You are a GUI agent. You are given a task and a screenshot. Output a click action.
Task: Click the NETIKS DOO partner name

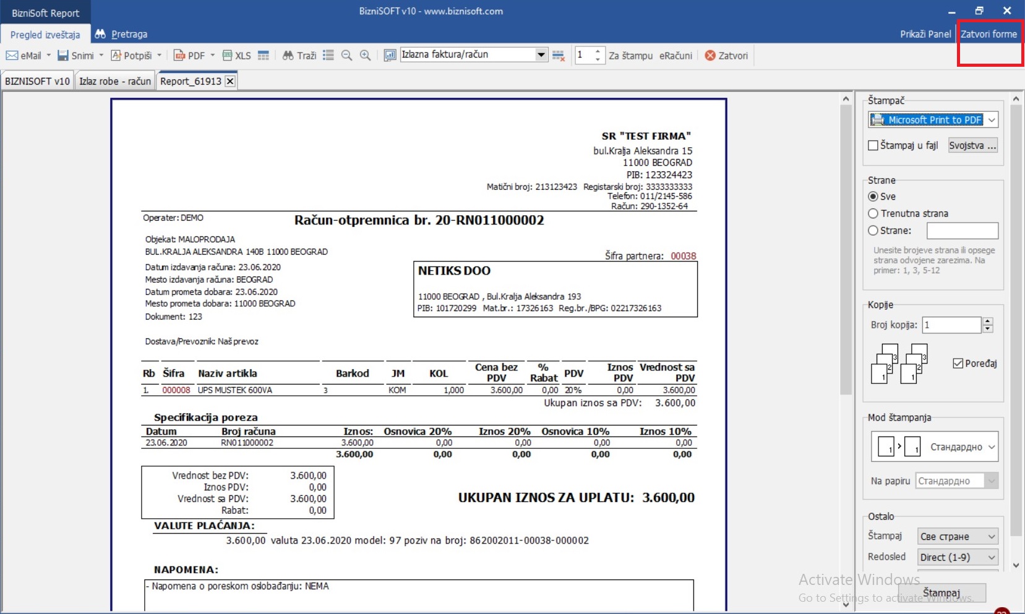[454, 271]
